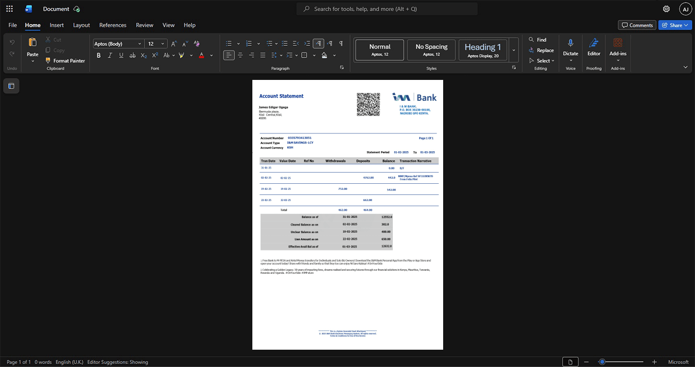695x367 pixels.
Task: Increase paragraph indent
Action: 307,44
